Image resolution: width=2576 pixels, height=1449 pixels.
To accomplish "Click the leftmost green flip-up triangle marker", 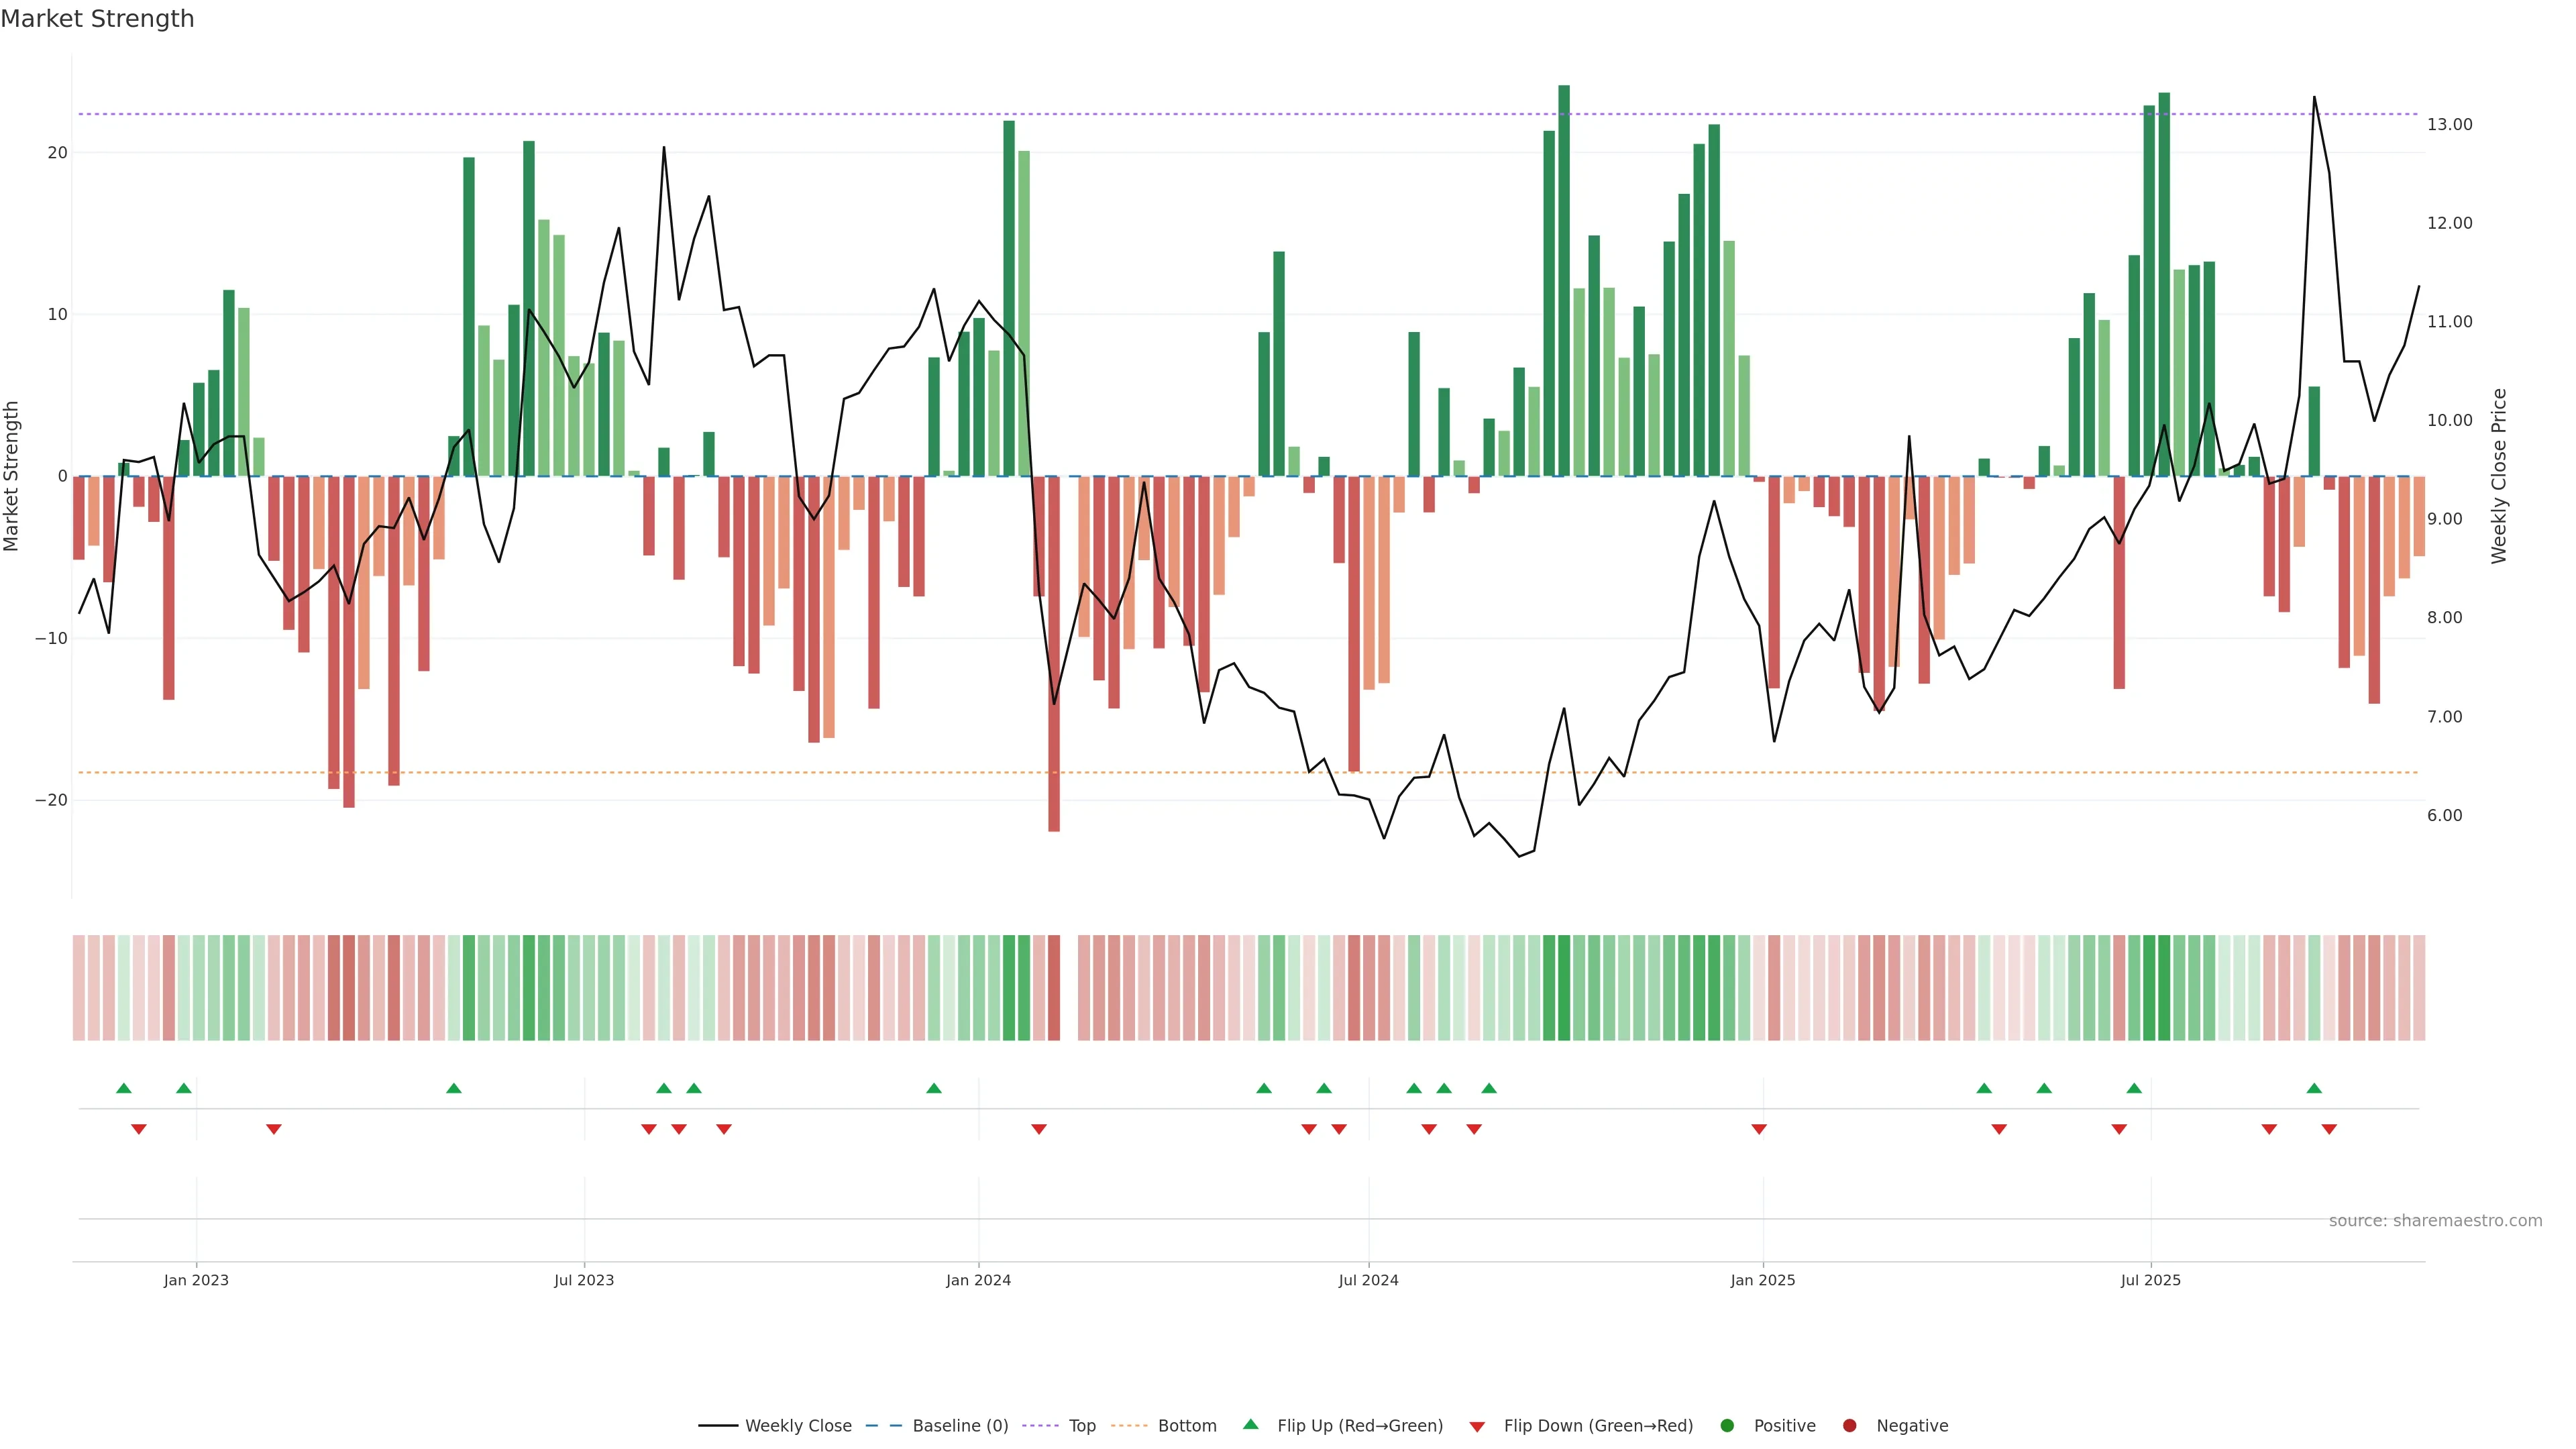I will pos(124,1088).
